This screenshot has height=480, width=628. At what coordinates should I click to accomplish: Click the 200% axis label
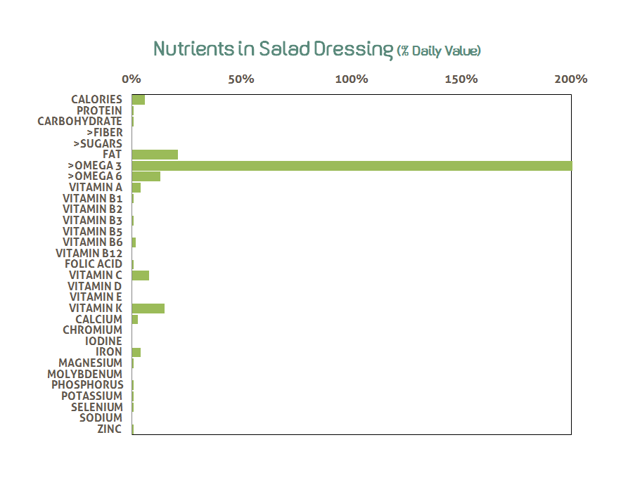[x=570, y=79]
